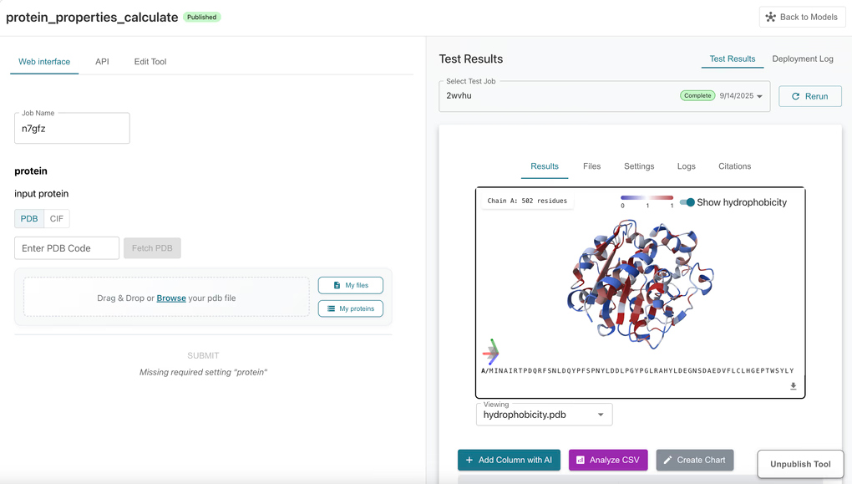
Task: Click the Create Chart pencil icon
Action: (x=667, y=460)
